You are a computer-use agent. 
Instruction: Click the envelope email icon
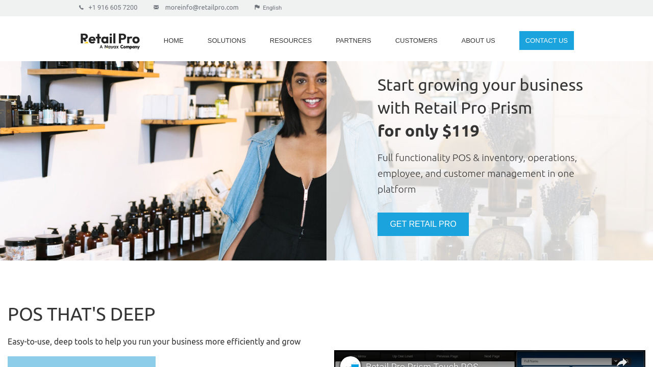point(156,7)
